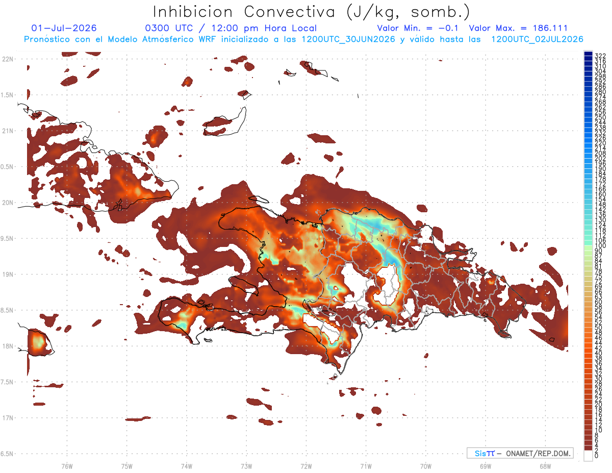Click the white swatch at the colorbar bottom

(x=588, y=456)
